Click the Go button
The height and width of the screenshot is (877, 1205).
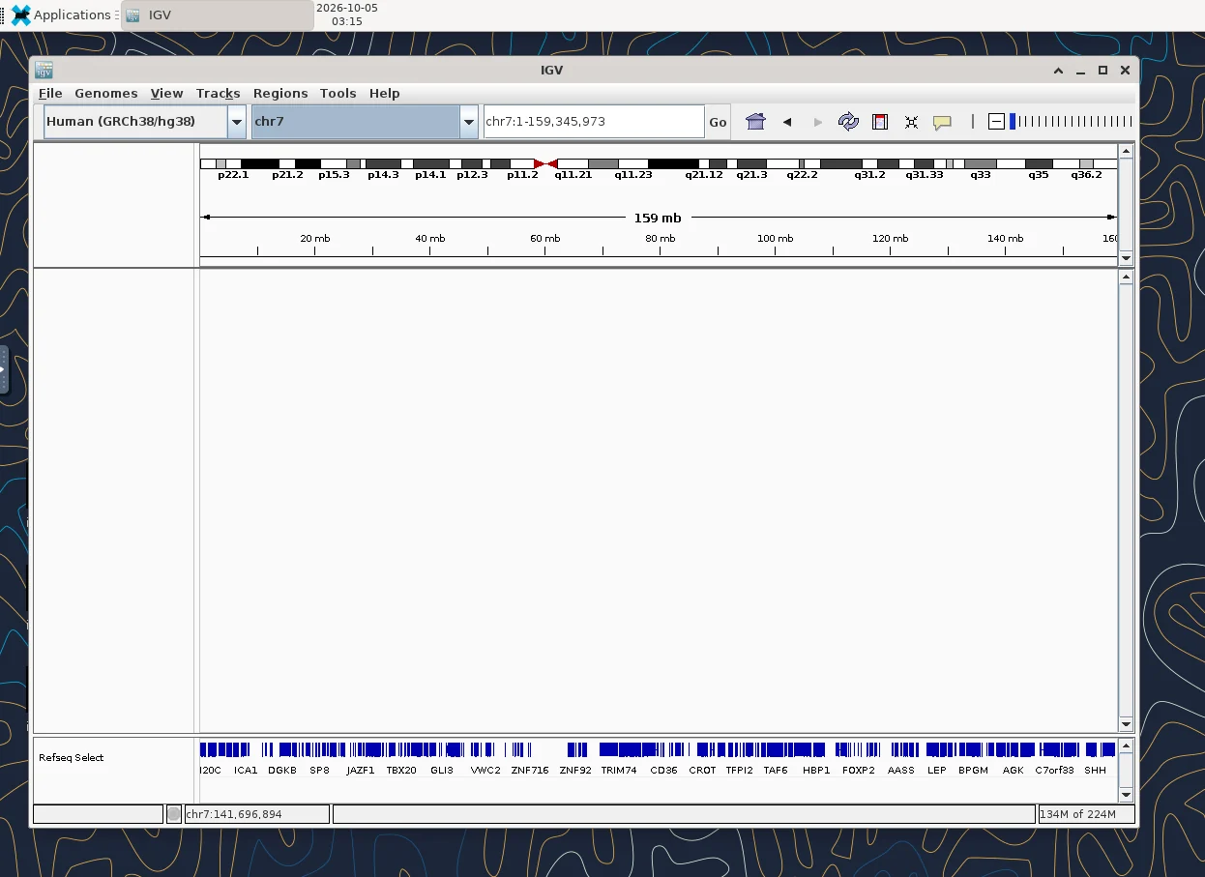pyautogui.click(x=718, y=122)
